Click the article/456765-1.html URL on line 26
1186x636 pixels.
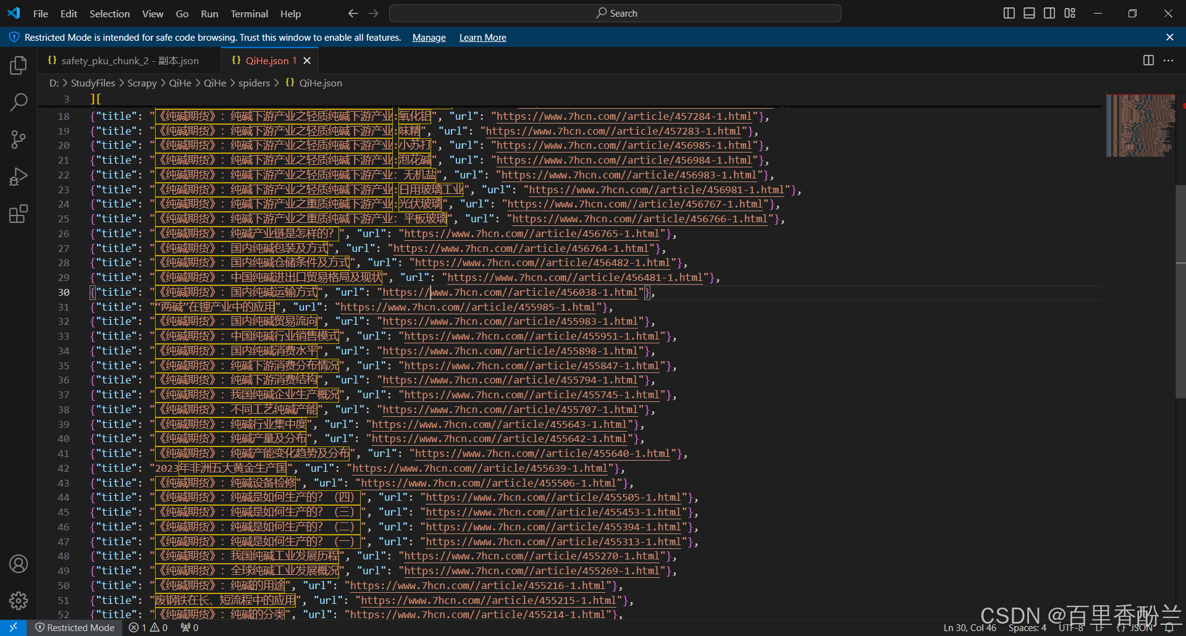[532, 233]
